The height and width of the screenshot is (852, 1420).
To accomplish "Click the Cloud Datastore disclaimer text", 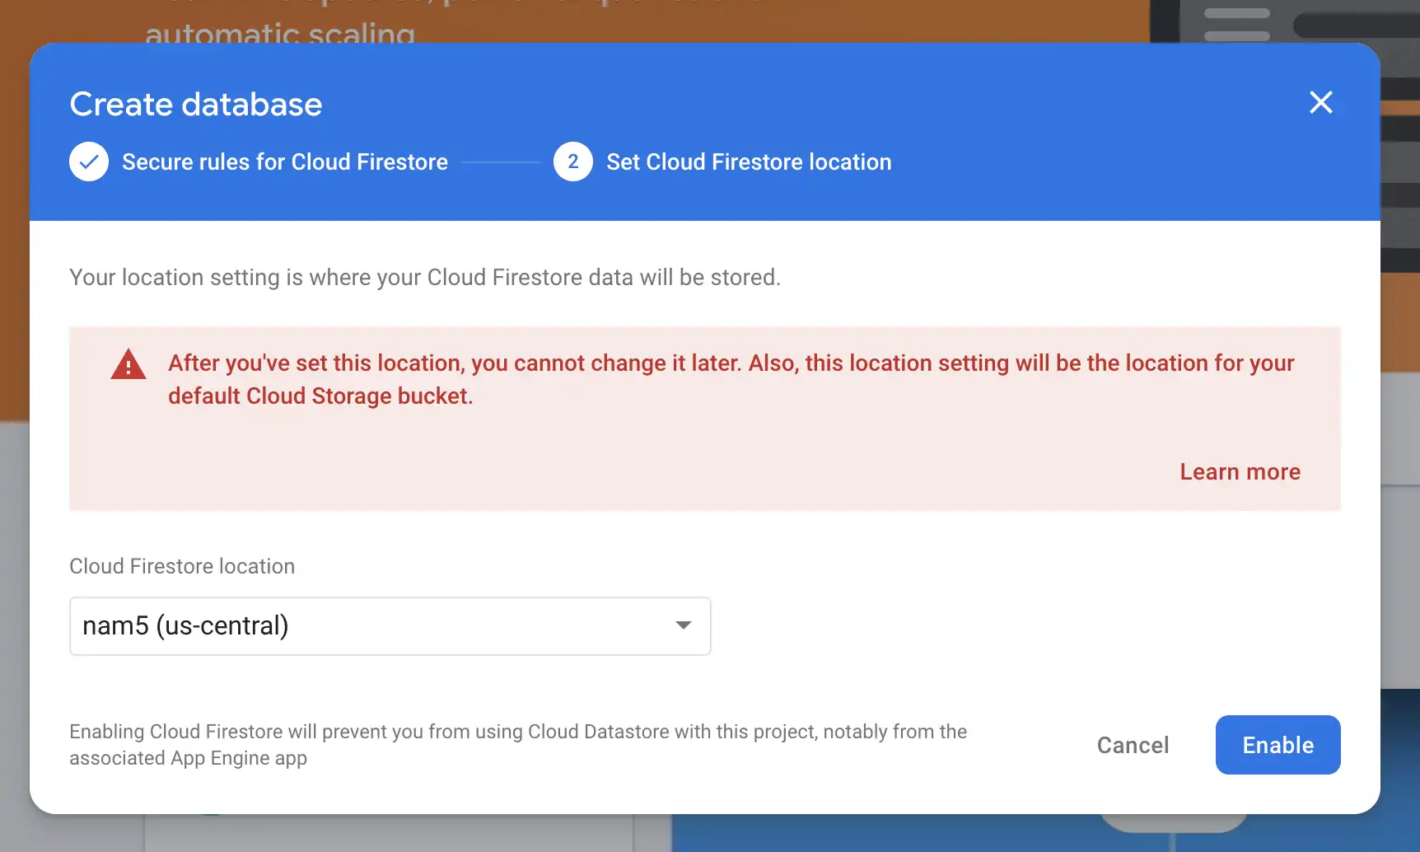I will (x=517, y=744).
